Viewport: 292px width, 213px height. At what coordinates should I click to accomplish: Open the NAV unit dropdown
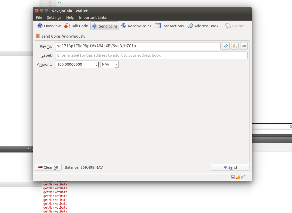110,64
